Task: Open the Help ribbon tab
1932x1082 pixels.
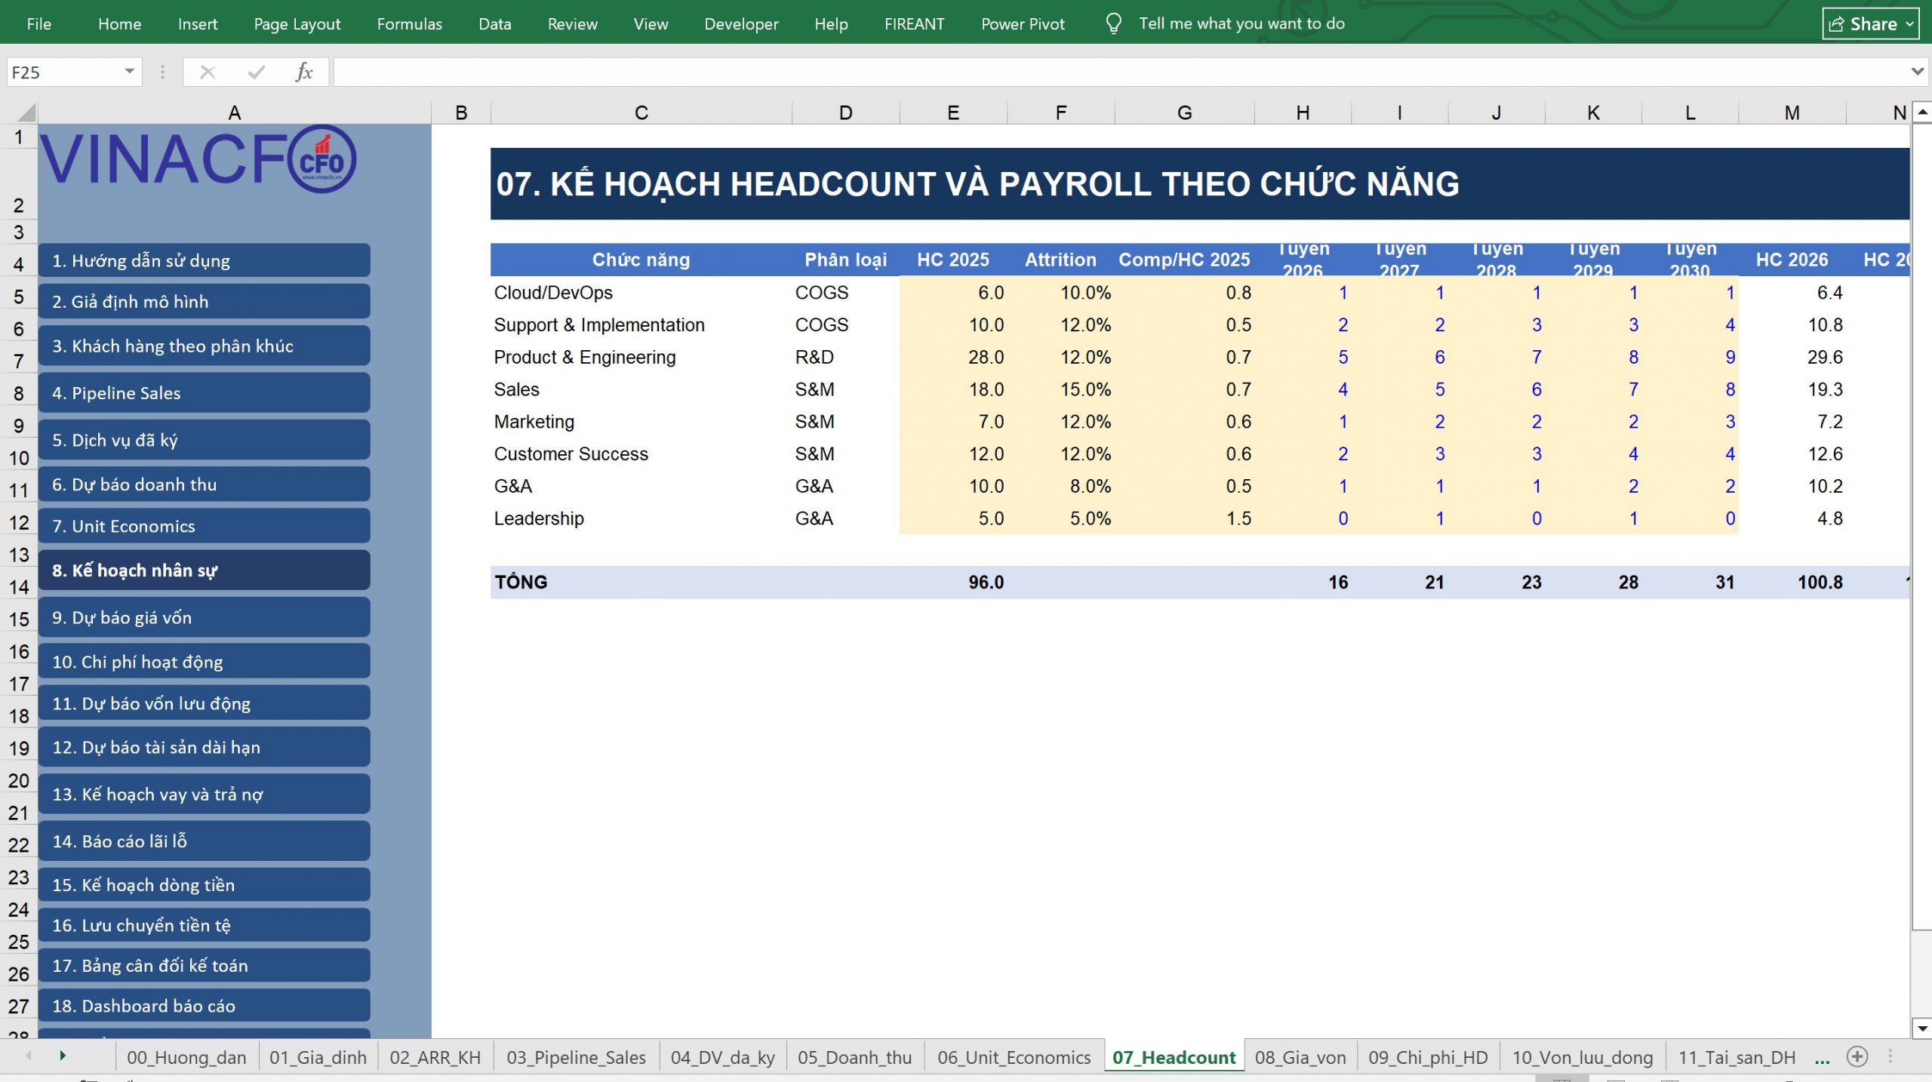Action: click(x=831, y=23)
